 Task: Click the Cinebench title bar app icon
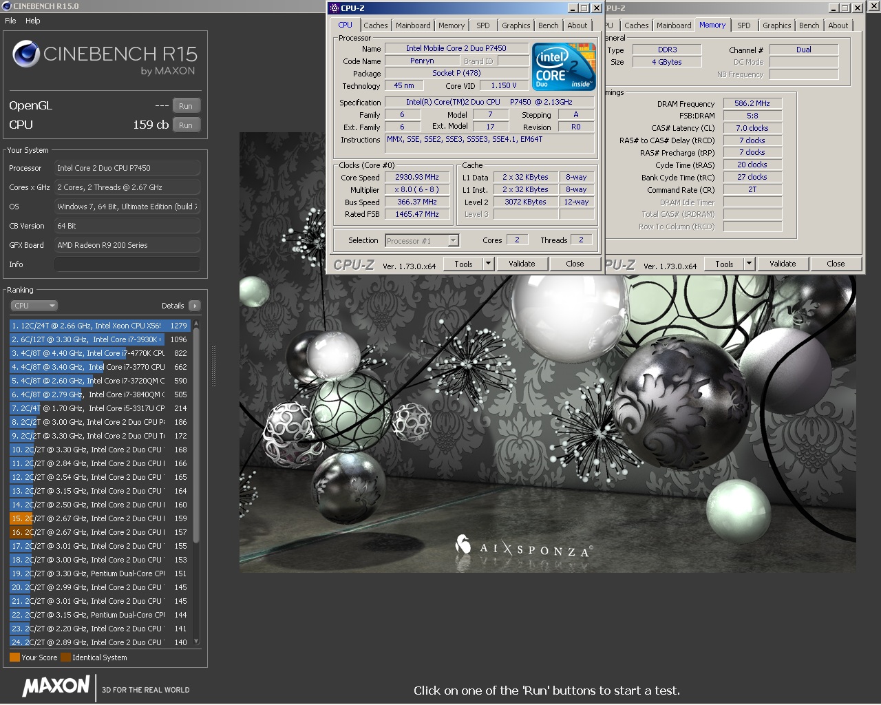[6, 6]
